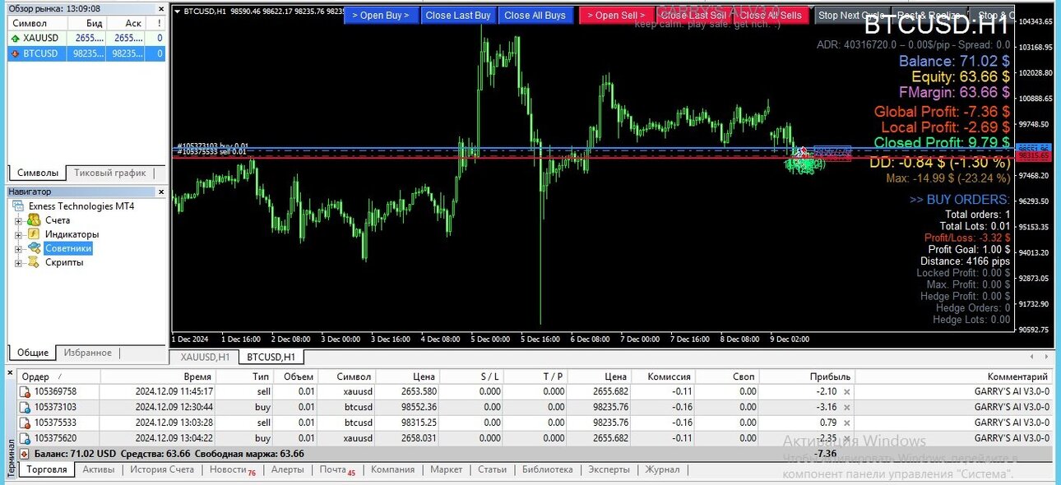Click the Close All Buys button
Viewport: 1061px width, 485px height.
tap(535, 16)
